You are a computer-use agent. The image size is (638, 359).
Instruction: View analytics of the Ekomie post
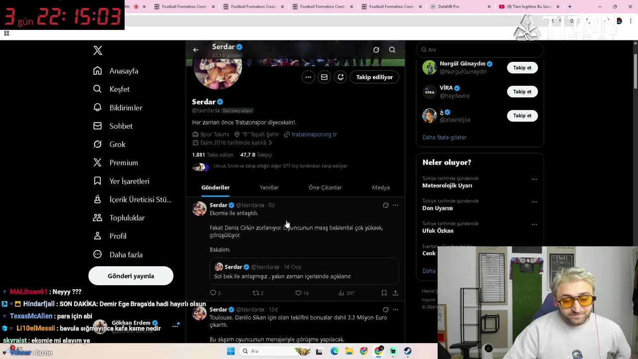346,293
